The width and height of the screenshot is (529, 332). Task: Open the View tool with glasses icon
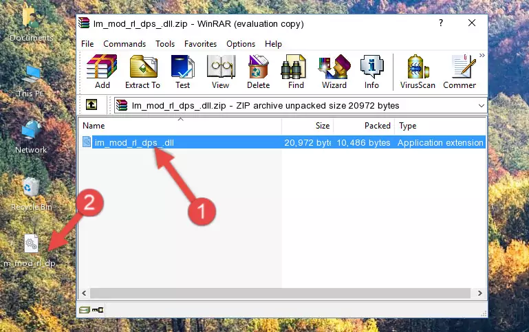[x=221, y=71]
